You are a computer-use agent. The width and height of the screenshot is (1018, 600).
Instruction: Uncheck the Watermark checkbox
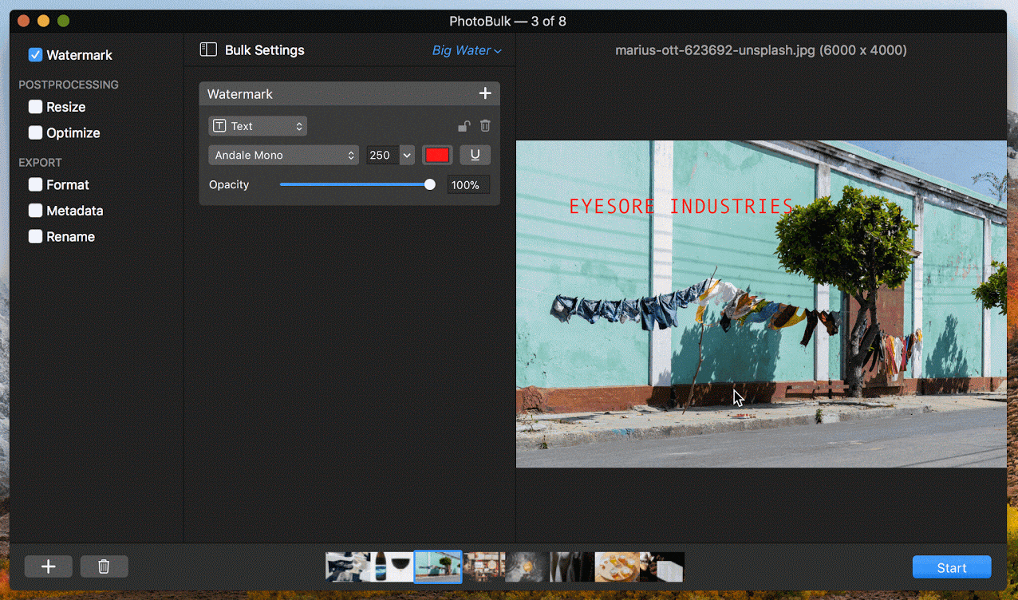[35, 55]
